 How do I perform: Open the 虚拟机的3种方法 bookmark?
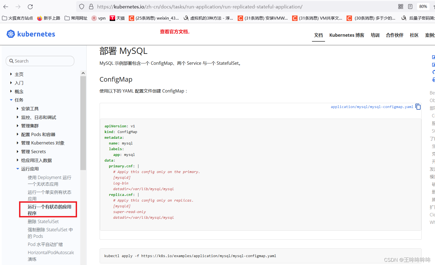pyautogui.click(x=209, y=18)
